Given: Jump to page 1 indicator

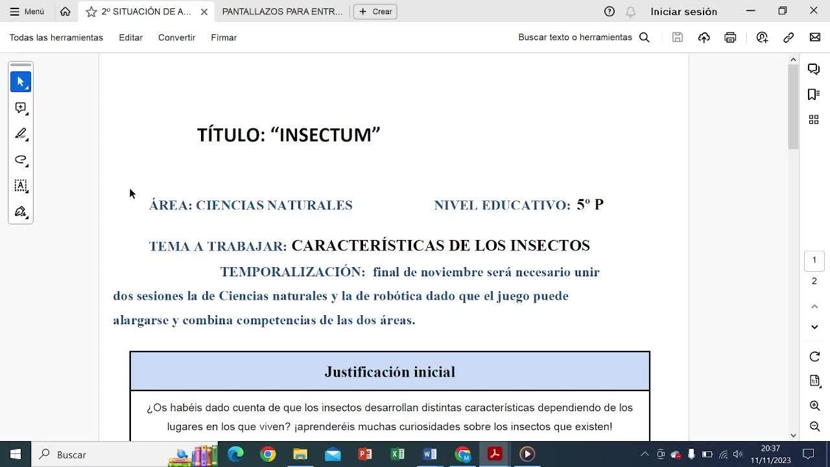Looking at the screenshot, I should [814, 260].
